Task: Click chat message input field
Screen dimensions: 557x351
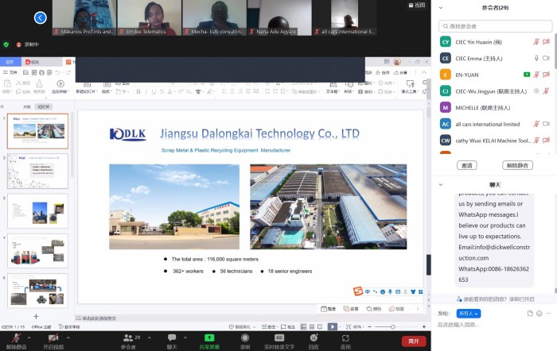Action: [x=494, y=325]
